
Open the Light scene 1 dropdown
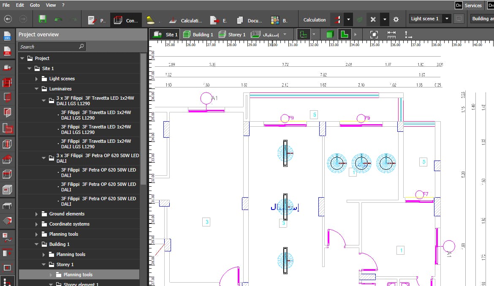(x=447, y=19)
